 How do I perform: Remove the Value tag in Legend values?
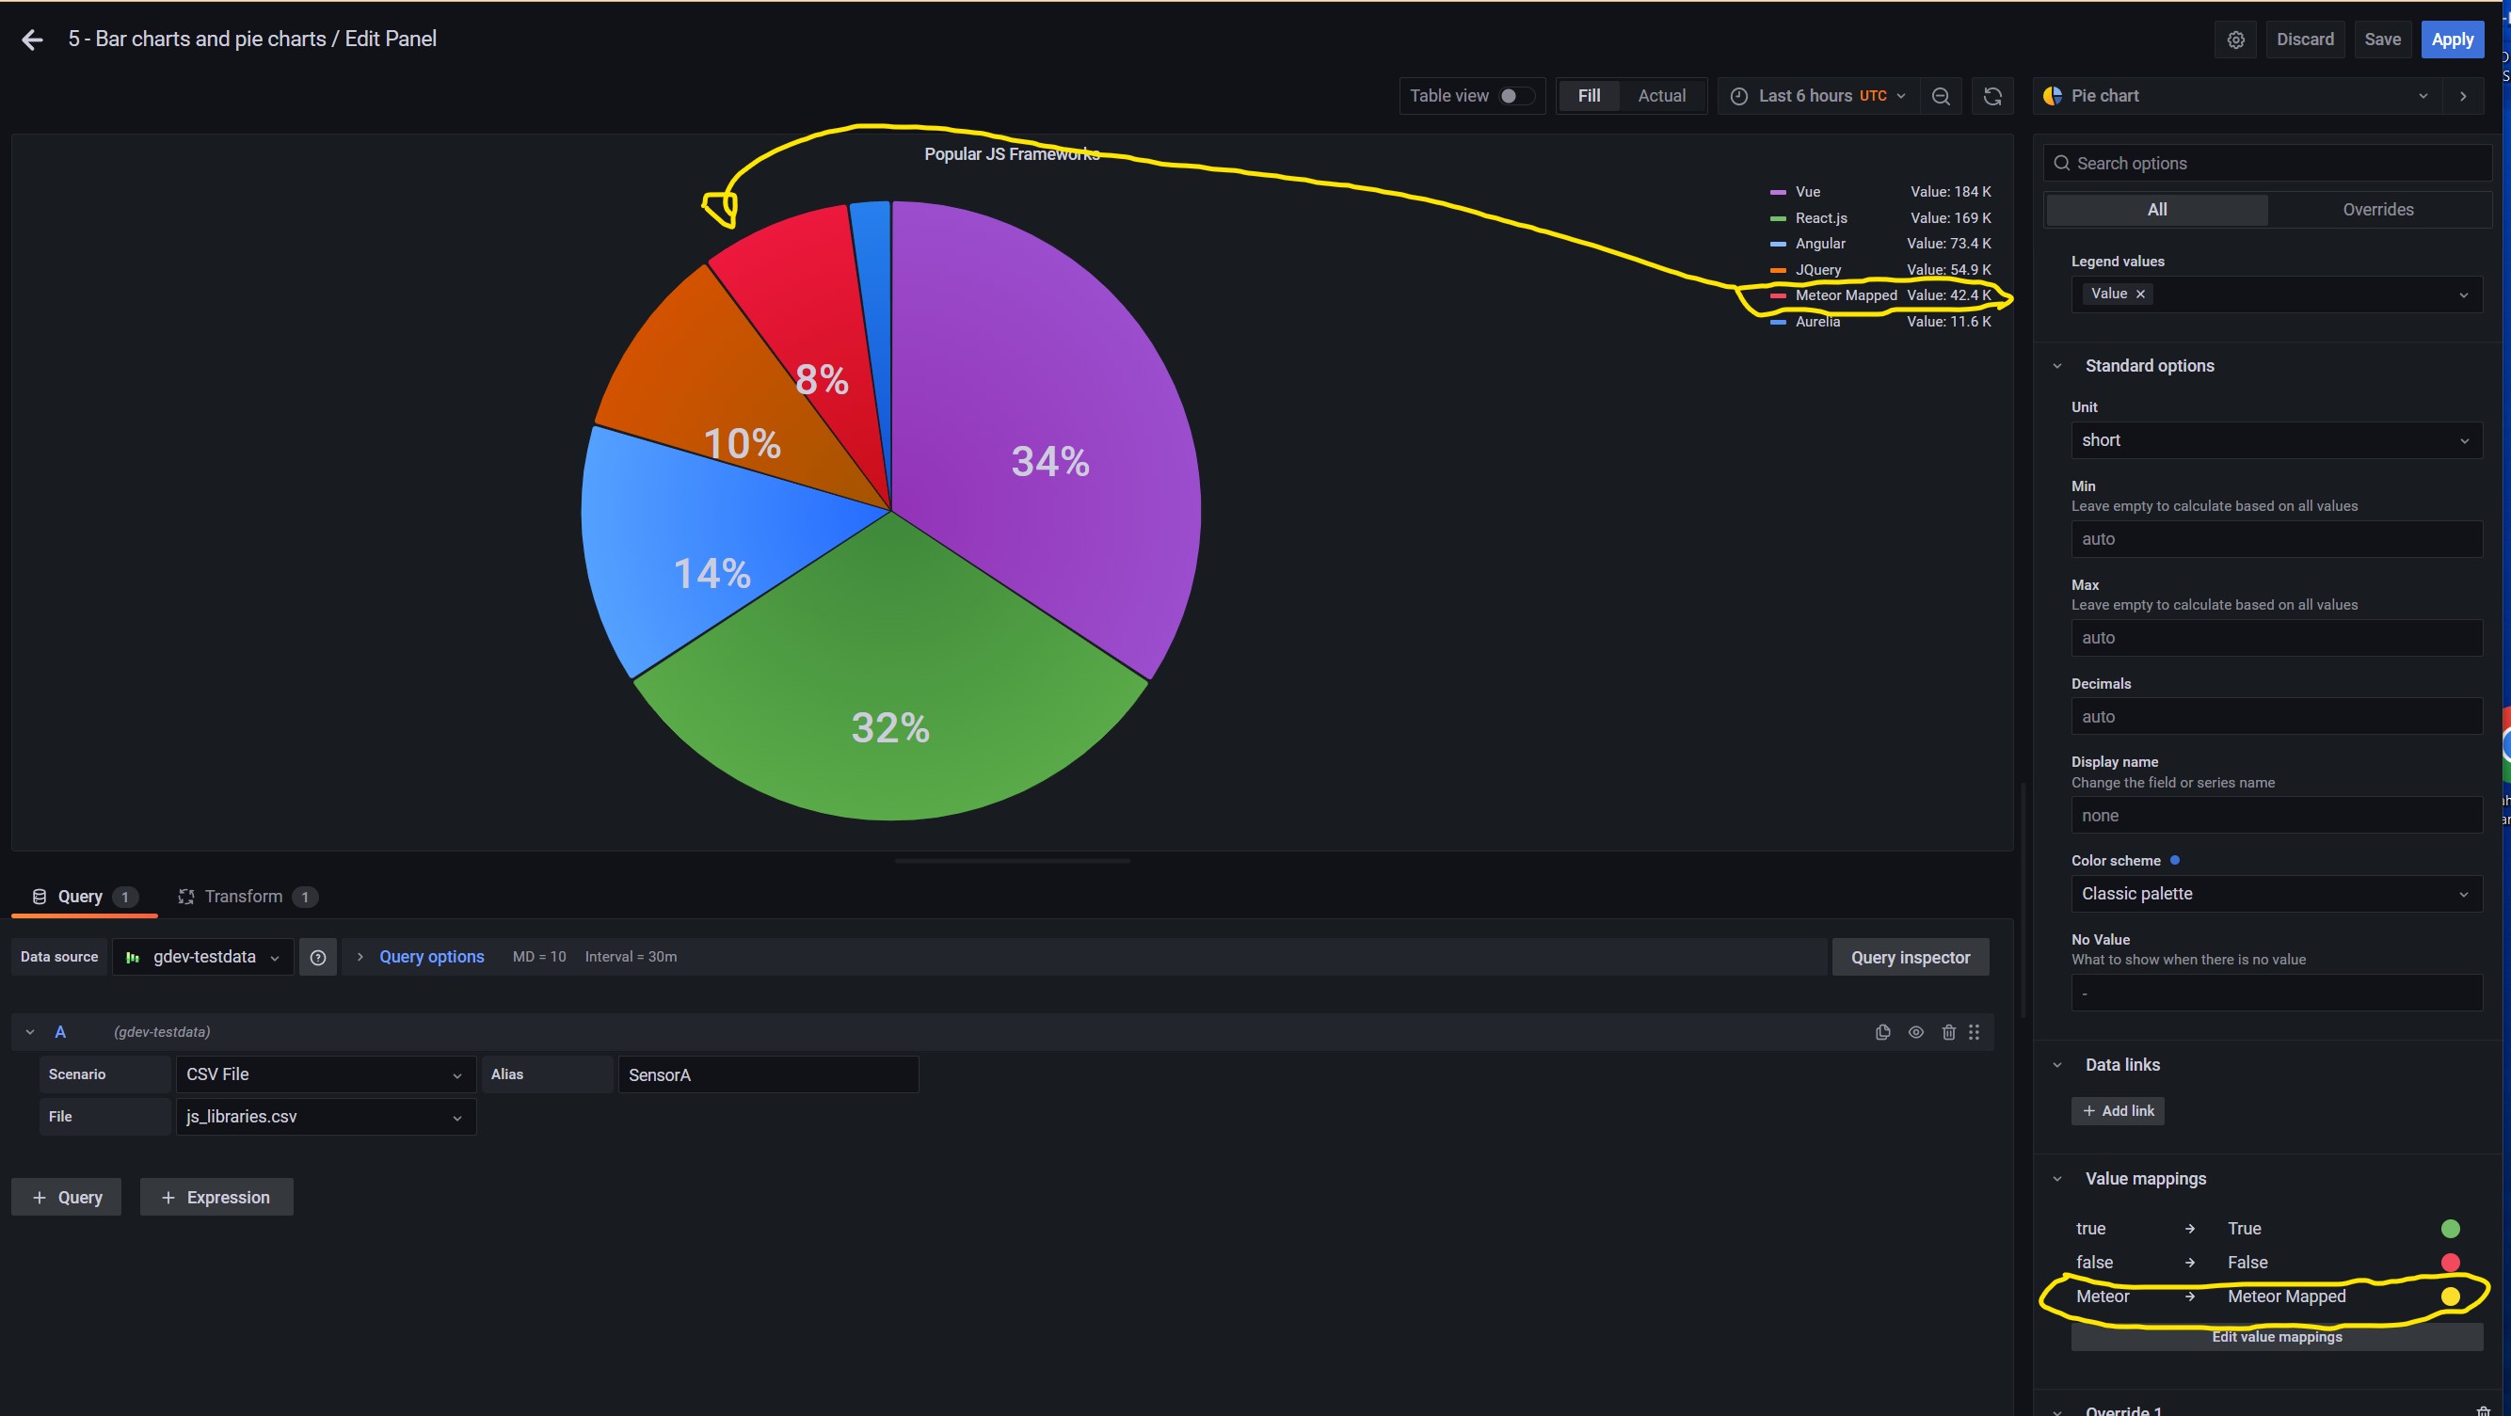coord(2140,294)
